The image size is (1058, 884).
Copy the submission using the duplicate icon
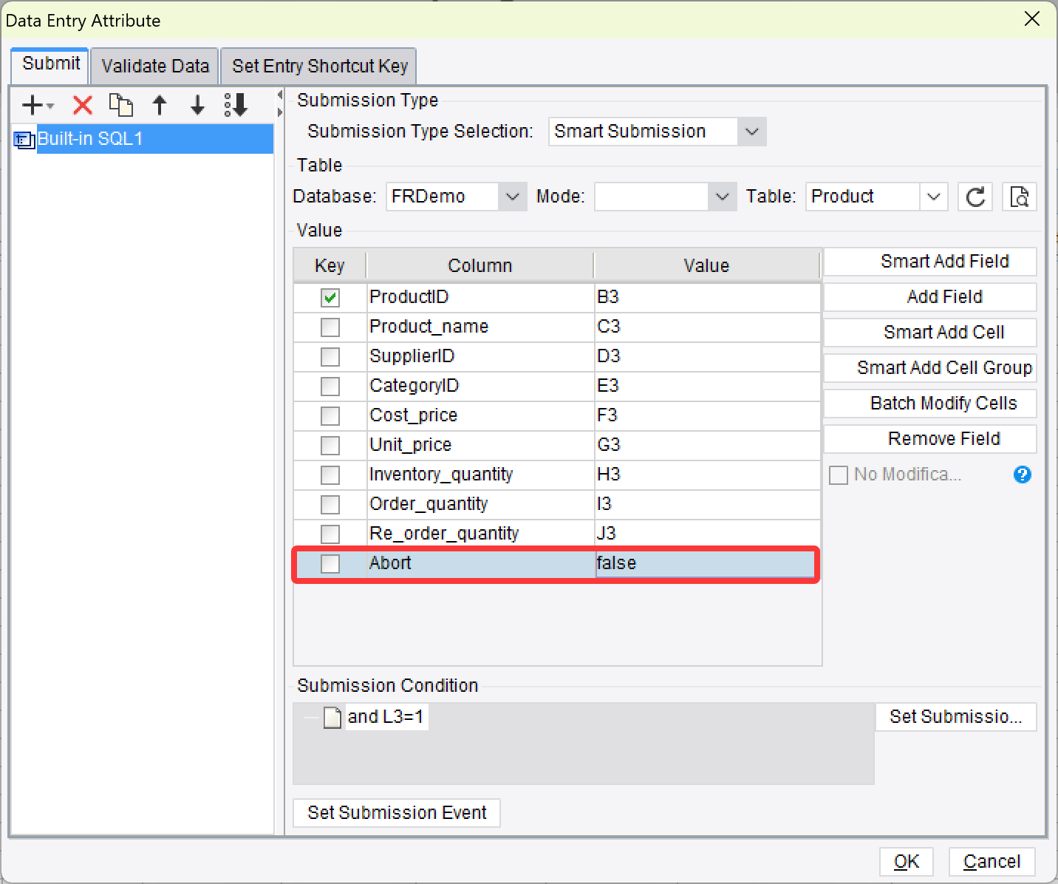(120, 105)
